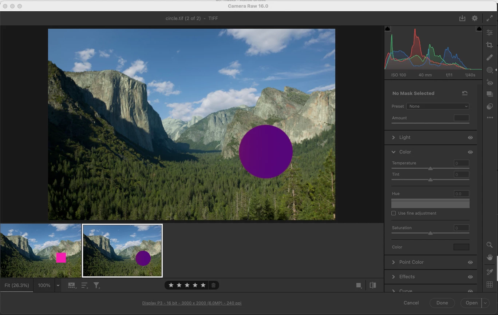Select the pink square filmstrip thumbnail
498x315 pixels.
pyautogui.click(x=41, y=251)
